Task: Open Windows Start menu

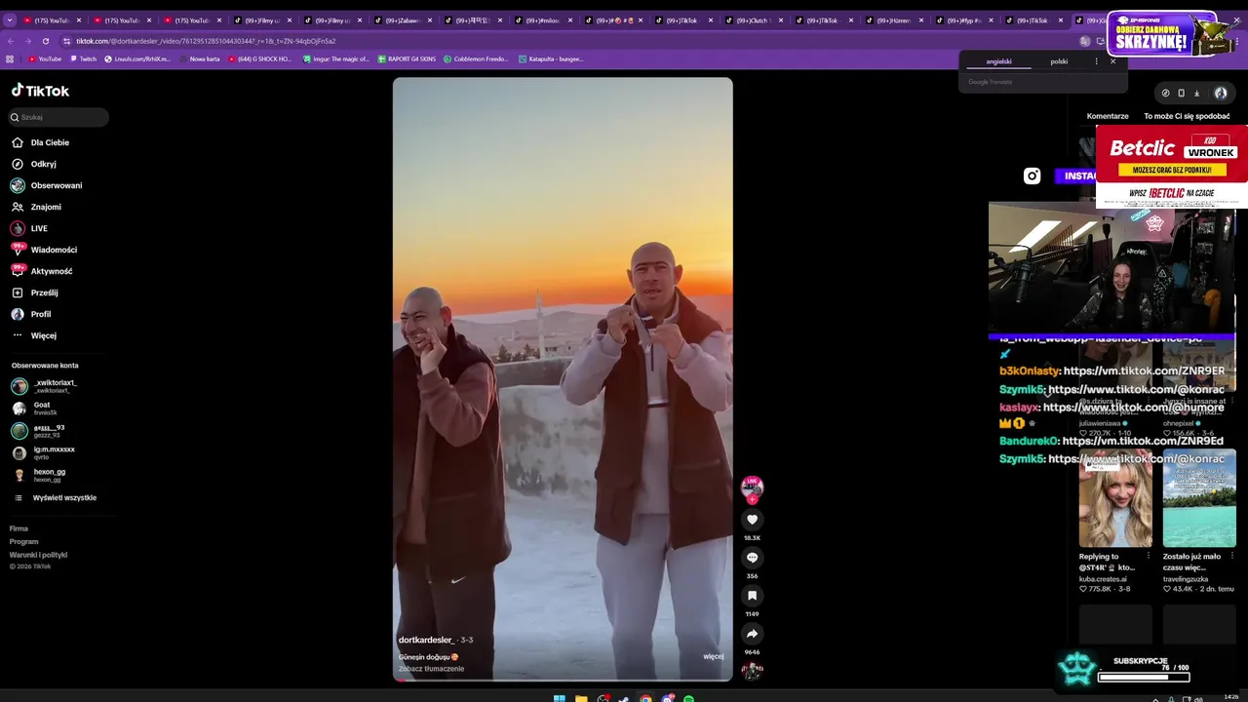Action: pos(559,698)
